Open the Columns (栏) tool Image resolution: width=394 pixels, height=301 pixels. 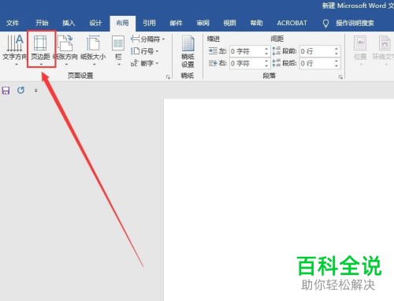click(x=118, y=50)
